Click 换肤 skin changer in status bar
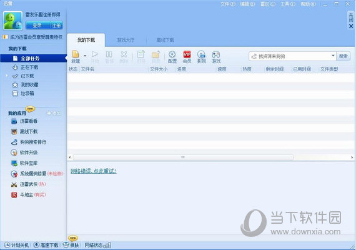Screen dimensions: 356x250 [x=71, y=245]
